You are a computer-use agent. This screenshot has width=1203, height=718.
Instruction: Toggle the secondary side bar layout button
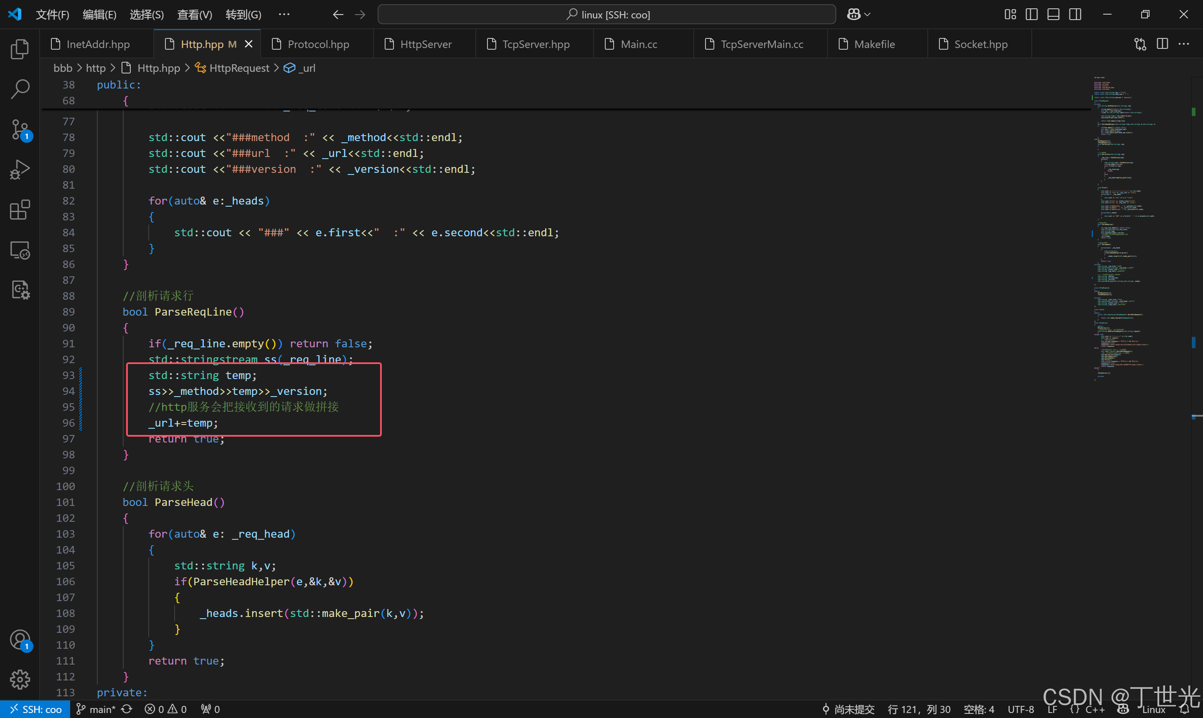(x=1075, y=15)
